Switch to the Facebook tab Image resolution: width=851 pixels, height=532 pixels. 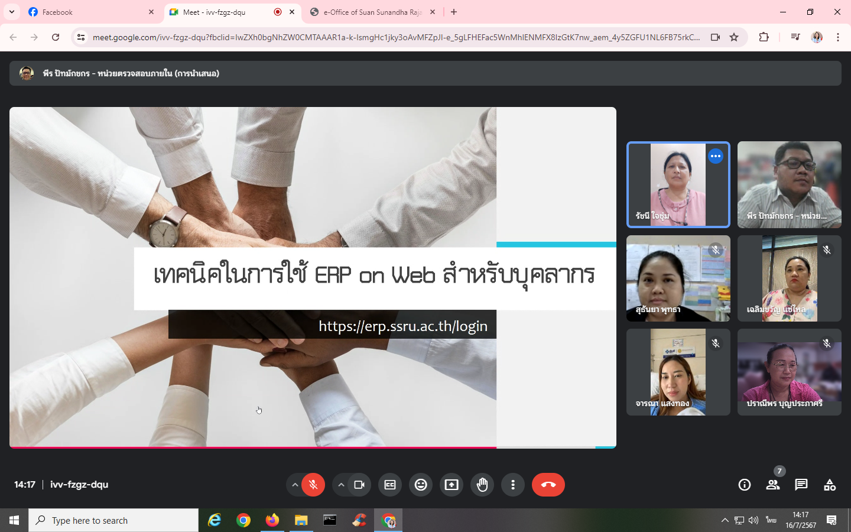(x=89, y=12)
